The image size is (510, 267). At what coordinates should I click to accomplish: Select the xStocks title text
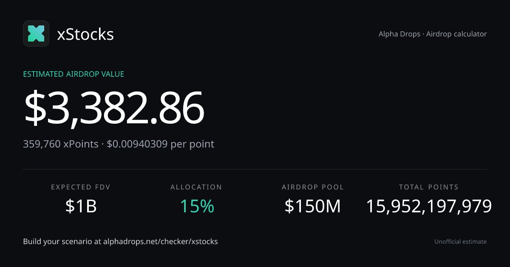(85, 34)
